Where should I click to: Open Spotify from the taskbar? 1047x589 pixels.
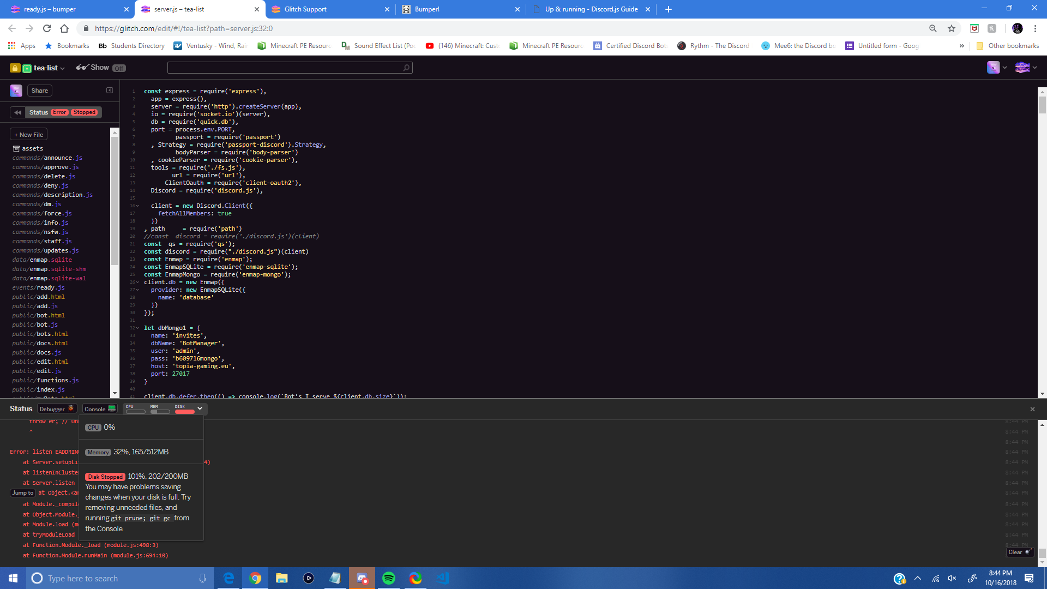coord(389,578)
